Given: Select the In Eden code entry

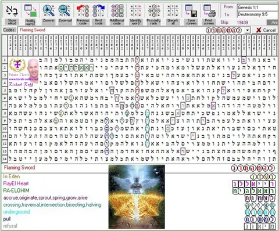Looking at the screenshot, I should [x=12, y=176].
